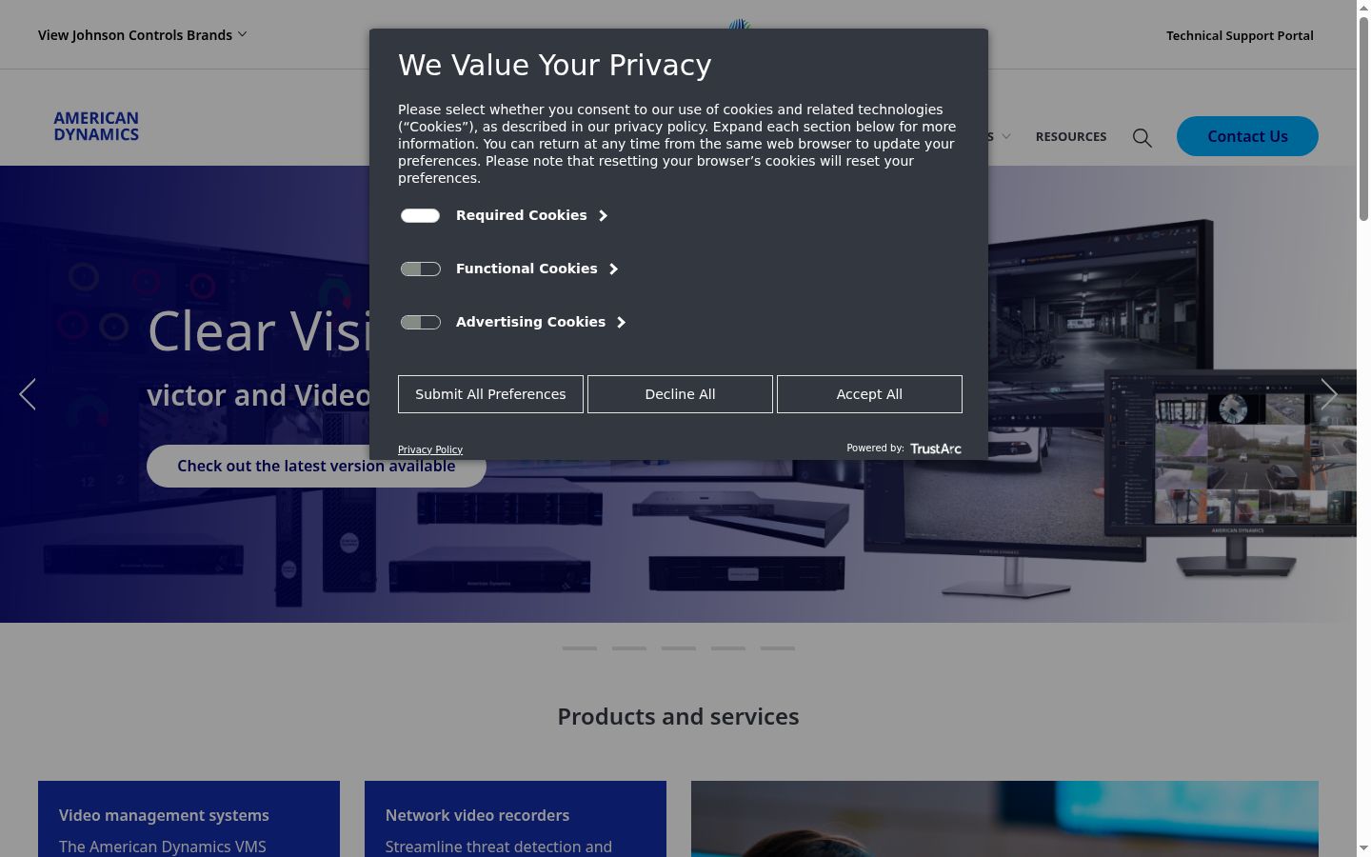Viewport: 1371px width, 857px height.
Task: Select the fourth carousel slide indicator
Action: [x=728, y=648]
